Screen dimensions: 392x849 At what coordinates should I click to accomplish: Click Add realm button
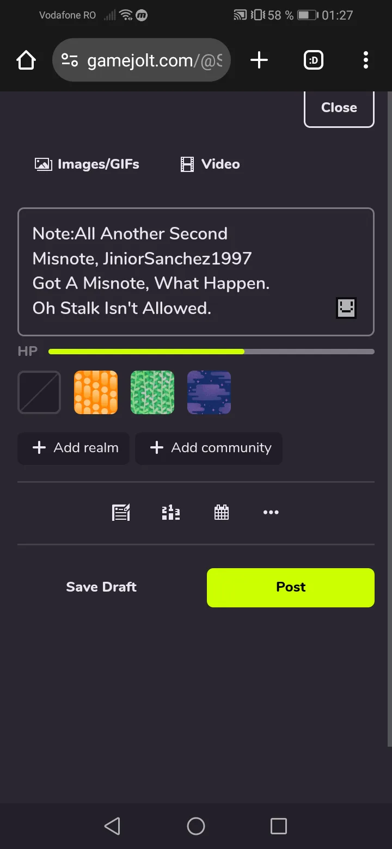[73, 448]
